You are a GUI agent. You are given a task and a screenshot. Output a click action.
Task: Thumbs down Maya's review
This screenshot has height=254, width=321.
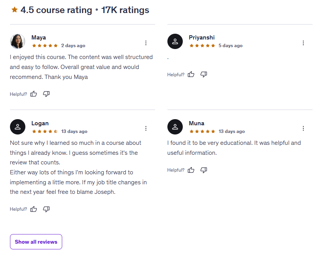[46, 94]
